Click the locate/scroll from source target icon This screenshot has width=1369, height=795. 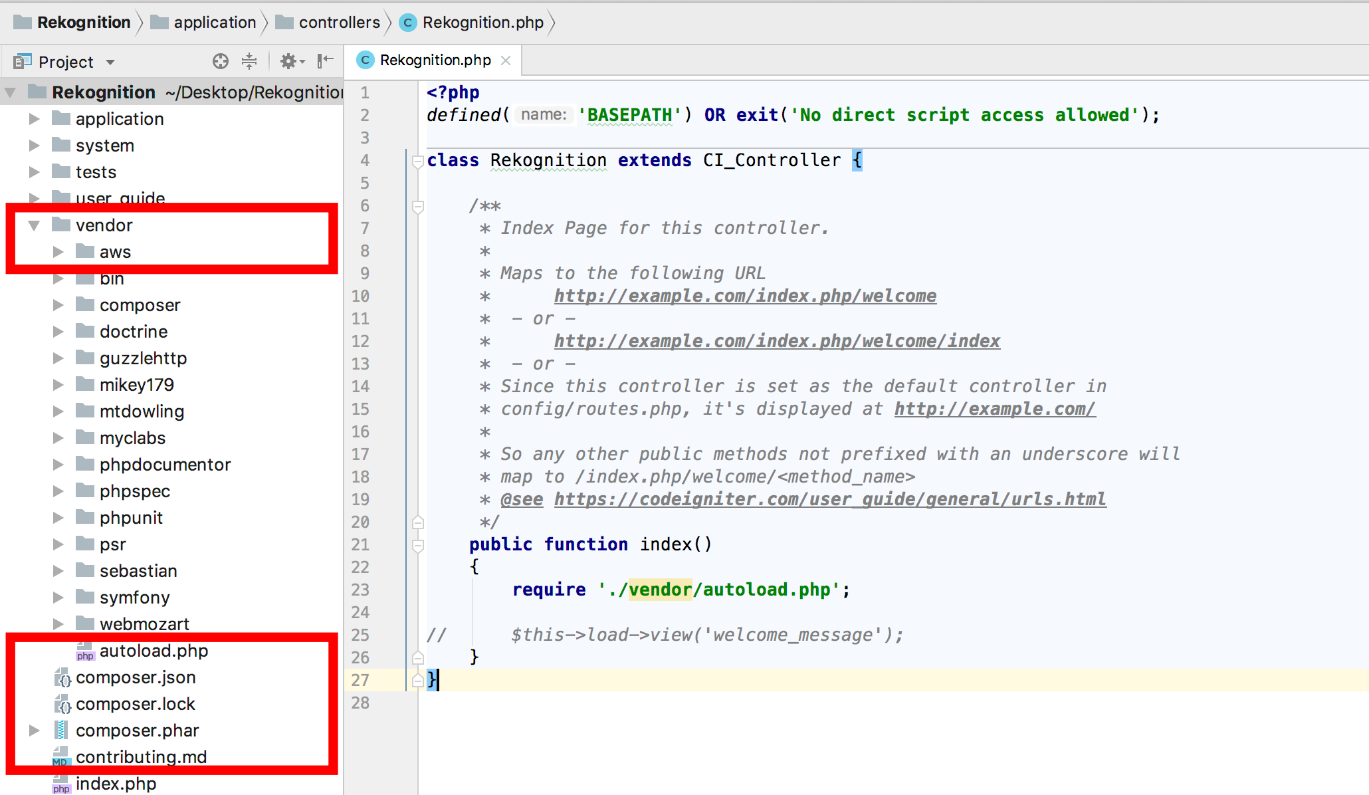[220, 62]
